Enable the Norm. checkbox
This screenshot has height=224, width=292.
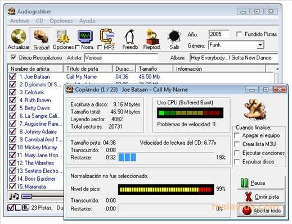point(78,47)
